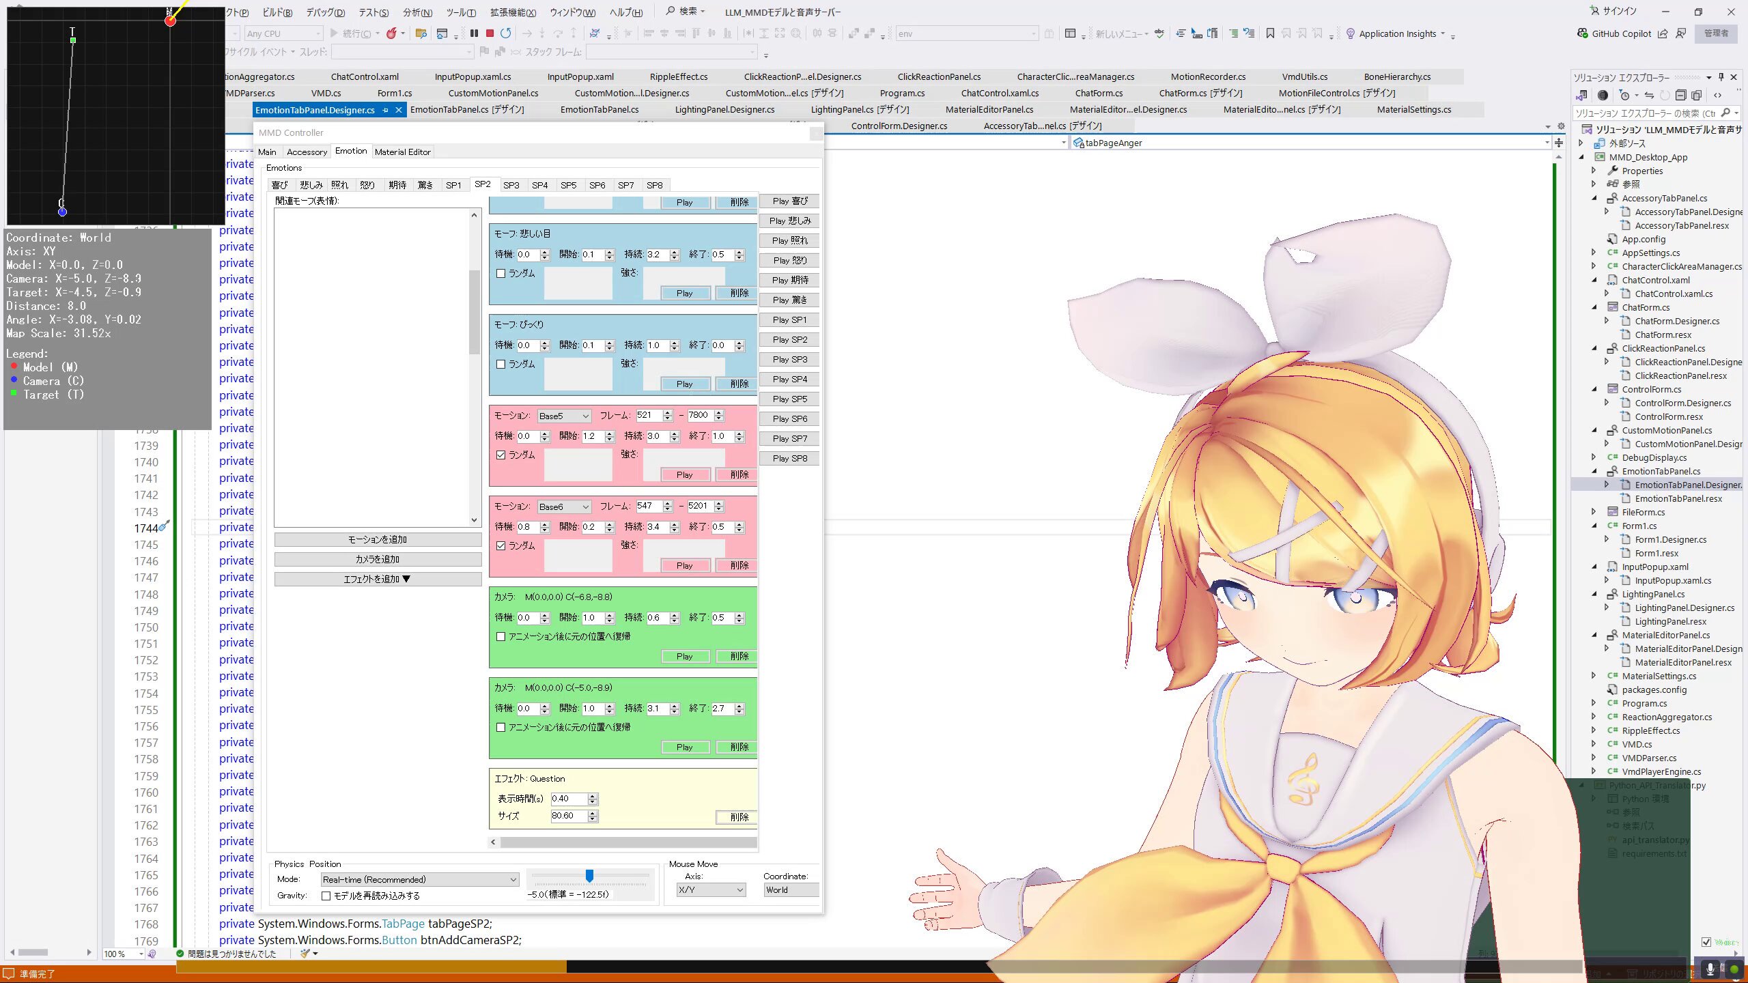Restart the debug session icon
Viewport: 1748px width, 983px height.
(x=505, y=33)
